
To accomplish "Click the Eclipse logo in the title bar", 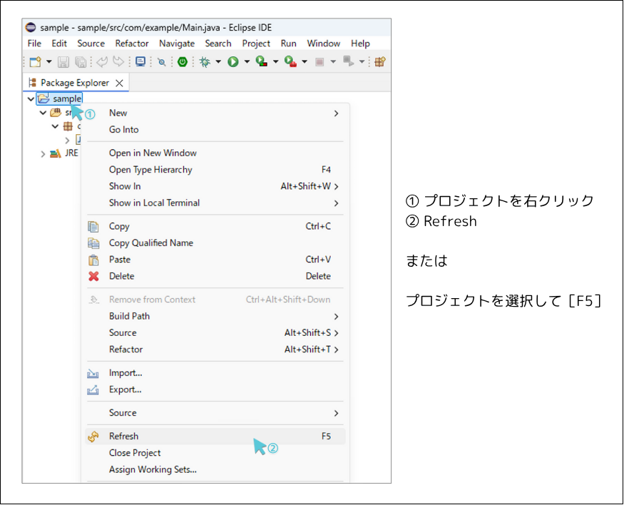I will pos(31,27).
